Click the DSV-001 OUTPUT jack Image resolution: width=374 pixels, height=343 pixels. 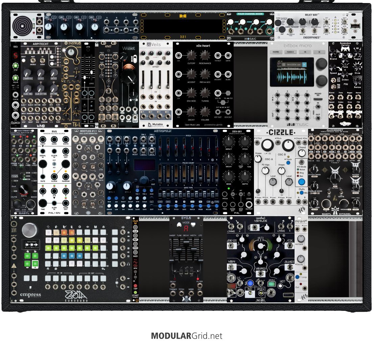(x=249, y=205)
